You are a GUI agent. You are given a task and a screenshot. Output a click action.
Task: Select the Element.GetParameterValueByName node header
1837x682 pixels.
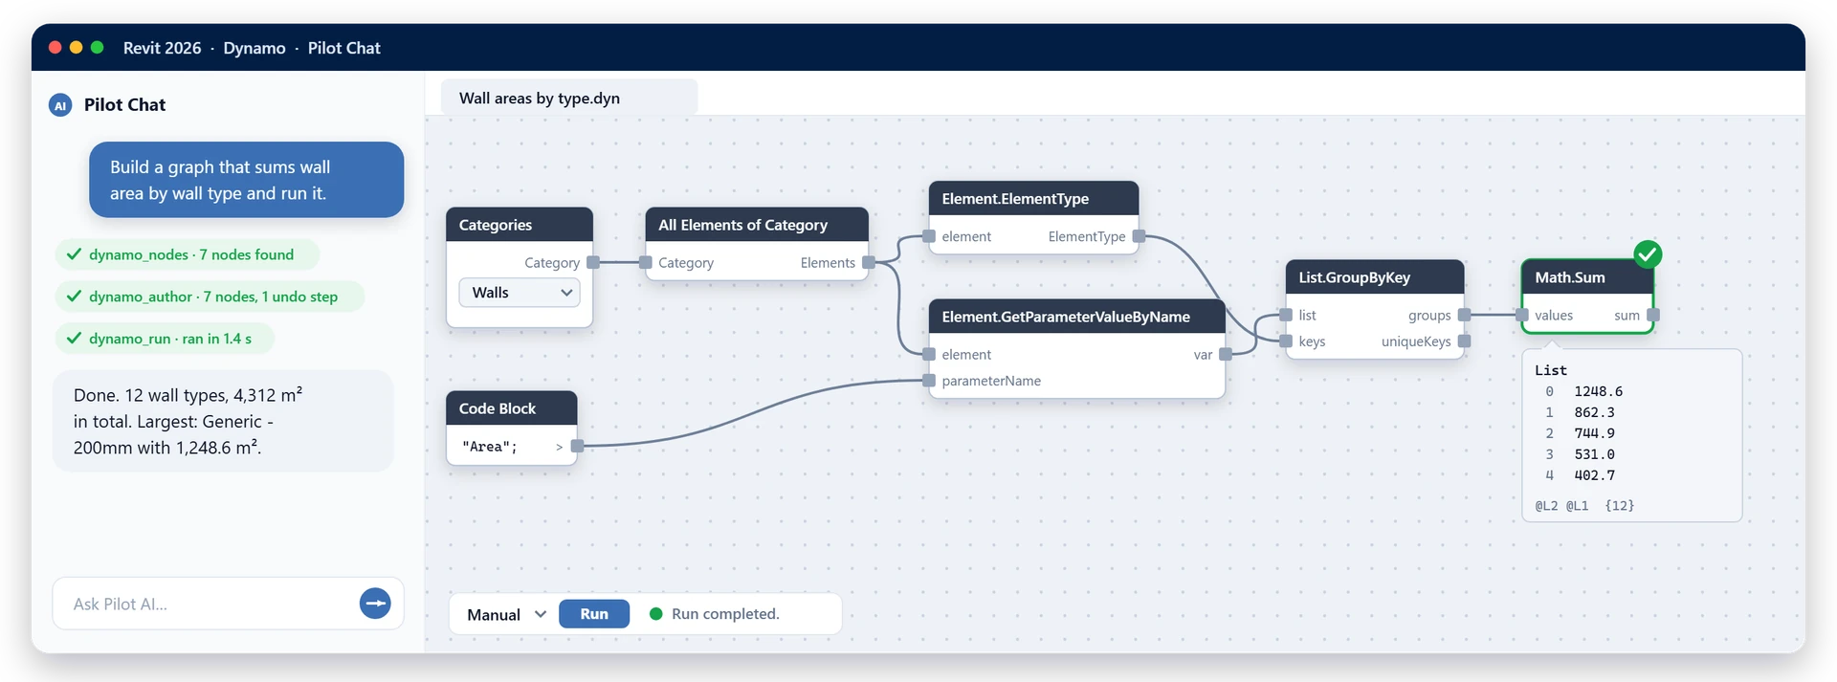pos(1077,317)
